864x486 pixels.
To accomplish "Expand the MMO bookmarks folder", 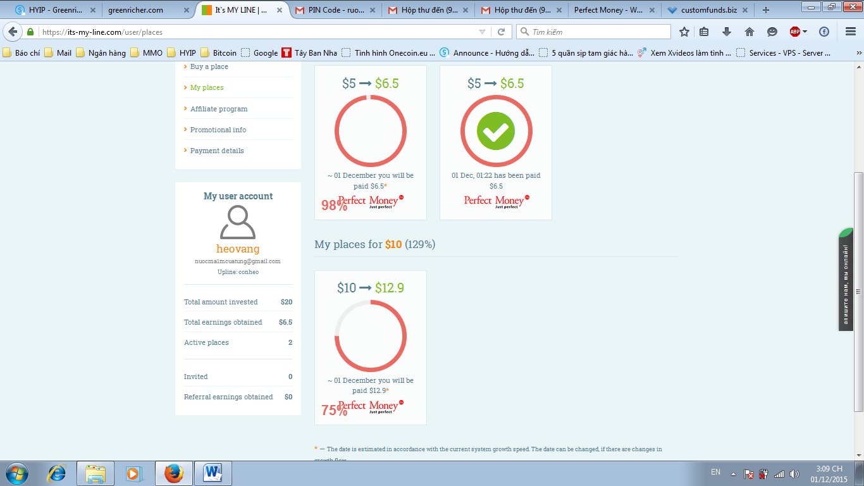I will [146, 53].
